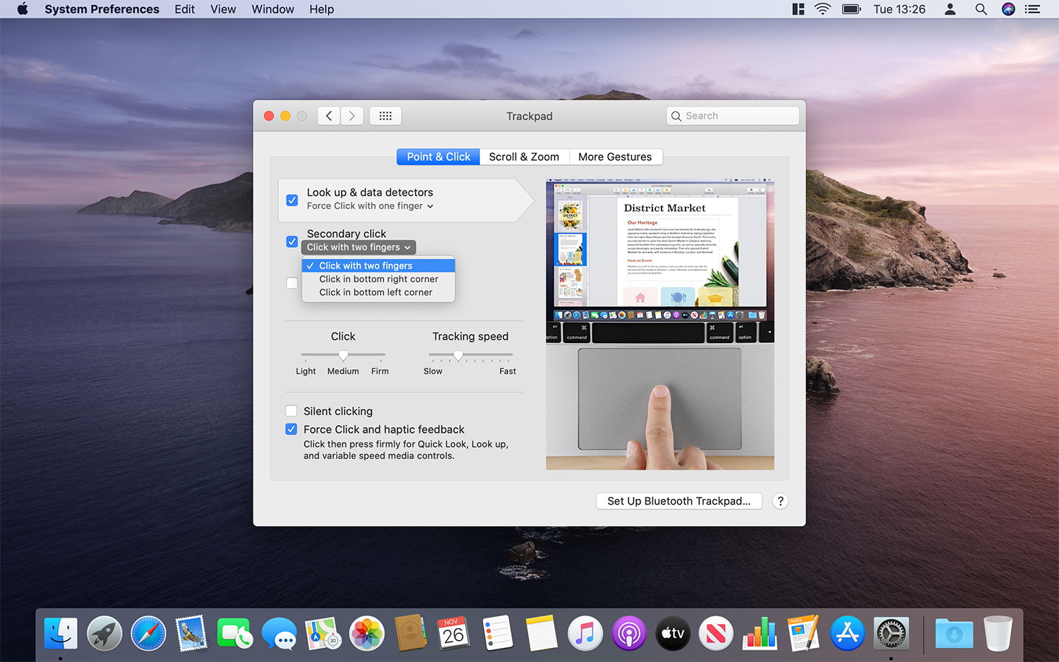1059x662 pixels.
Task: Open the App Store dock icon
Action: click(x=846, y=633)
